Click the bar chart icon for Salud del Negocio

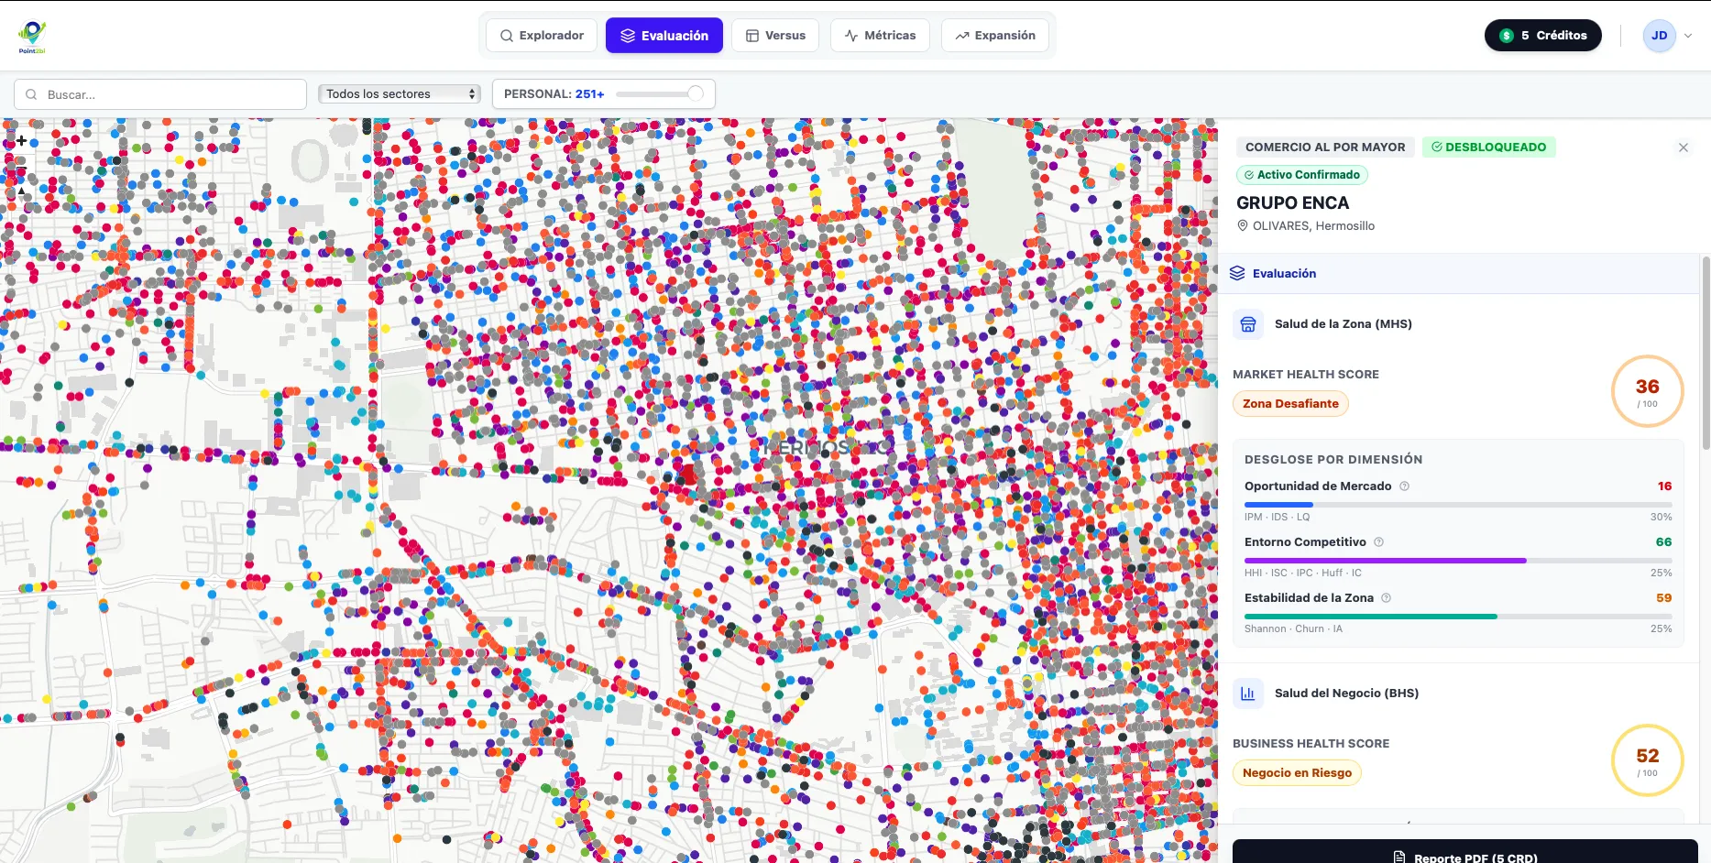pos(1248,694)
